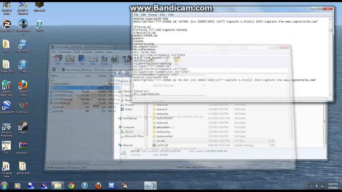
Task: Click the View icon in WinRAR toolbar
Action: tap(93, 60)
